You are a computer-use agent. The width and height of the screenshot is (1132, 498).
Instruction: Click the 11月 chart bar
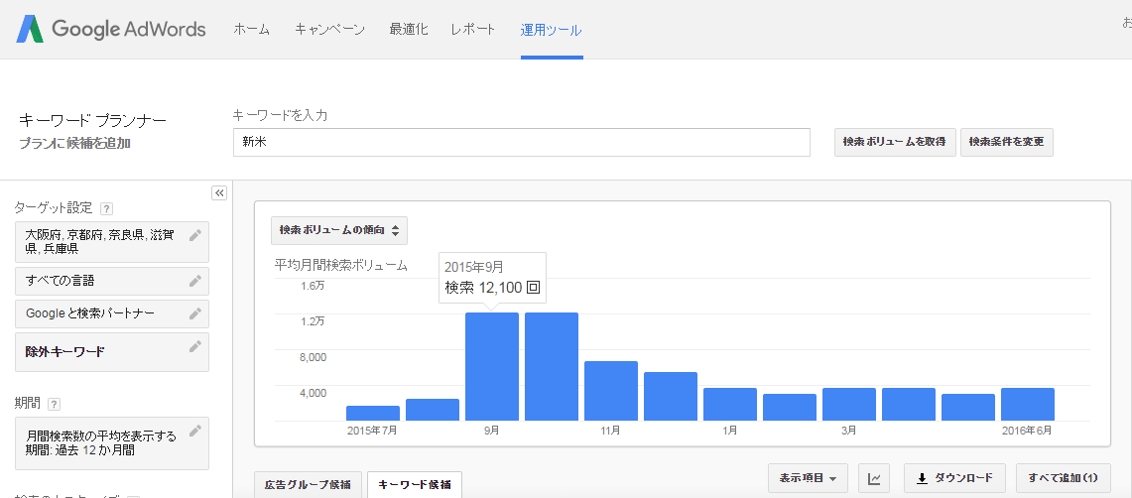click(x=611, y=391)
